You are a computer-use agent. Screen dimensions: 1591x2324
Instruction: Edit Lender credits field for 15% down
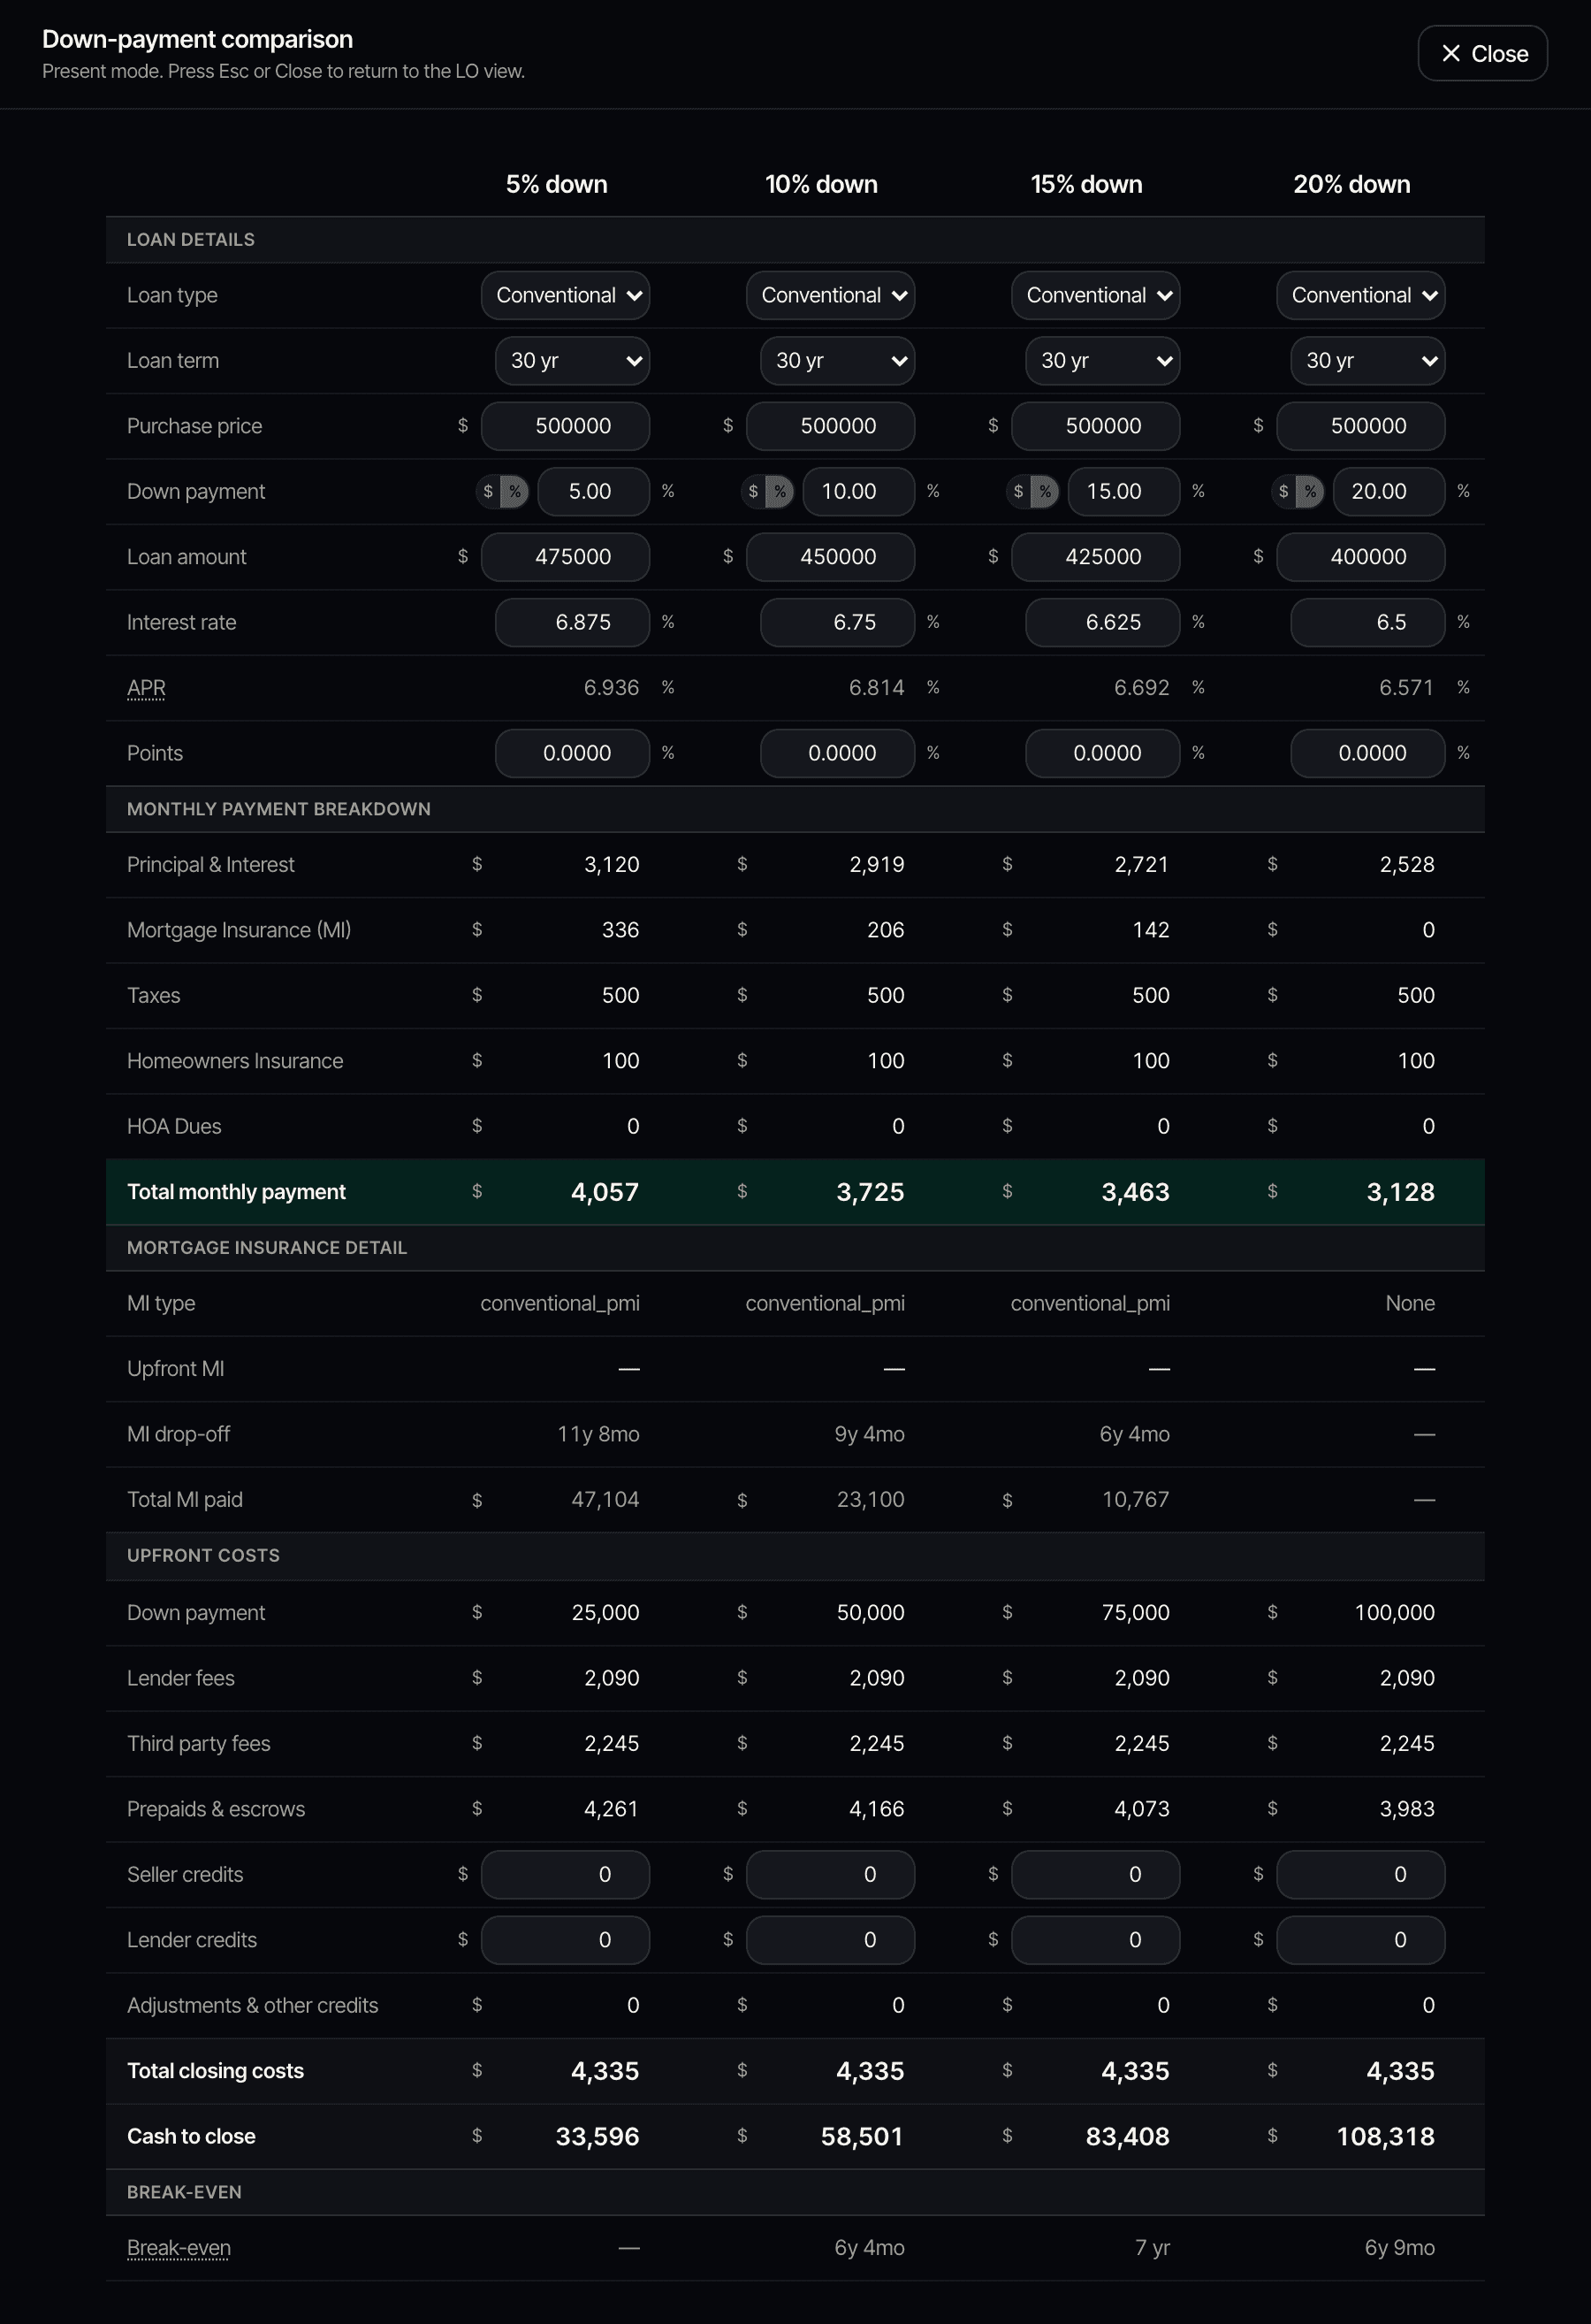coord(1095,1940)
